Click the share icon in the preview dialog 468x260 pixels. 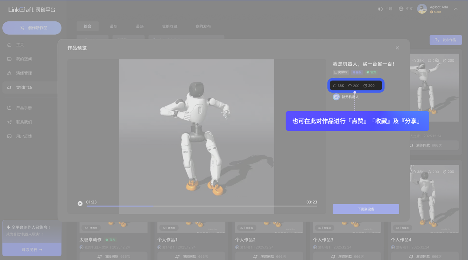coord(369,86)
